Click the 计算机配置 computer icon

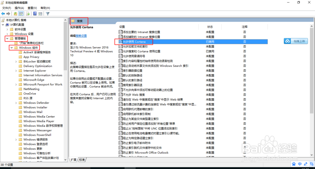coord(7,24)
